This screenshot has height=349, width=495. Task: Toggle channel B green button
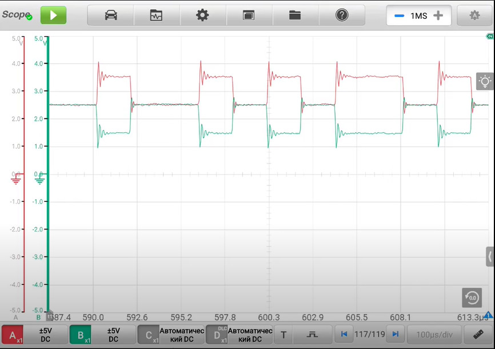coord(81,335)
